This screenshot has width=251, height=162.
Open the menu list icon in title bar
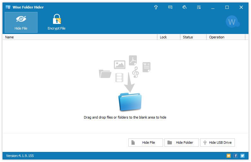click(199, 7)
